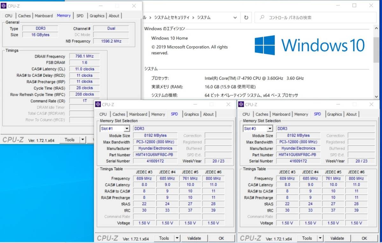This screenshot has height=243, width=382.
Task: Click the CAS# Latency value 11.0 clocks
Action: click(x=84, y=69)
